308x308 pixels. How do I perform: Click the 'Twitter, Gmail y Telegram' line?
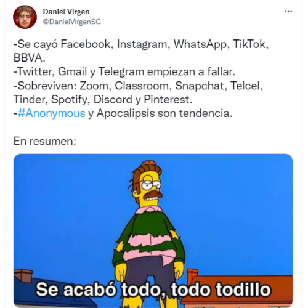pos(124,72)
